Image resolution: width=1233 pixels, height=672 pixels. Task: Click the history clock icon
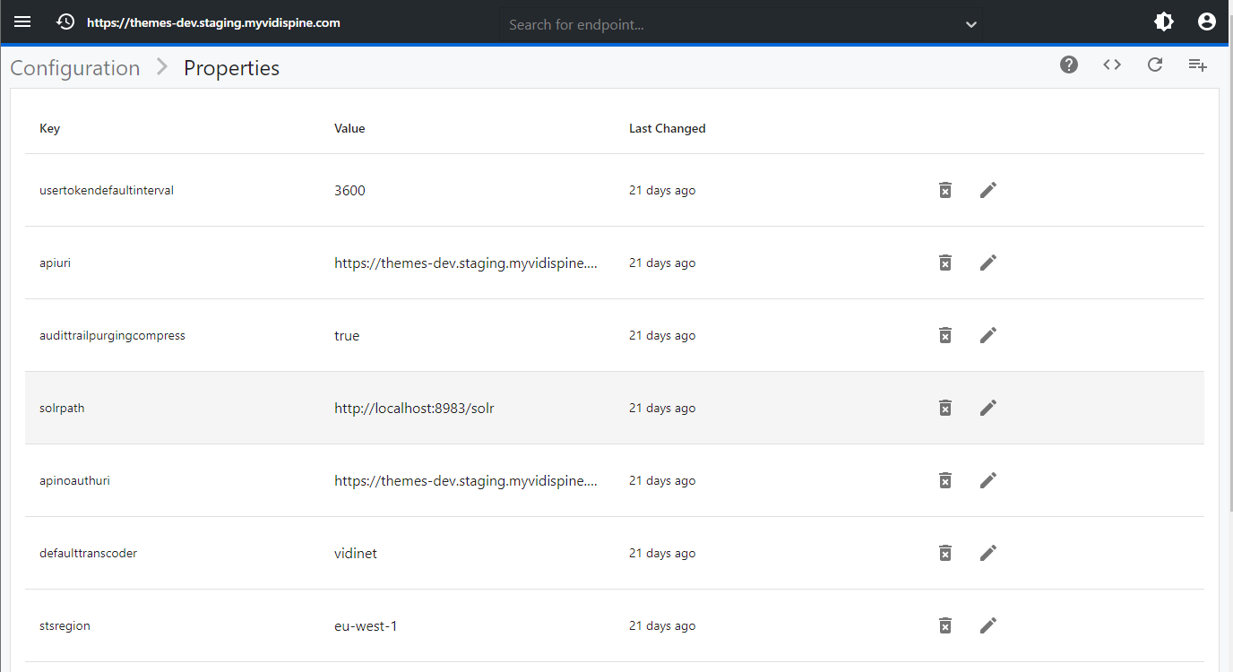(x=65, y=22)
